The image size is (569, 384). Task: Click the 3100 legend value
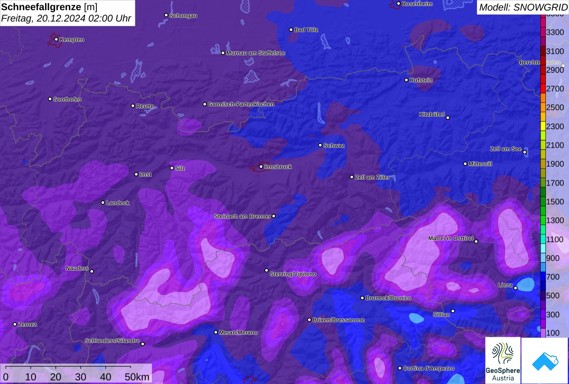point(555,51)
